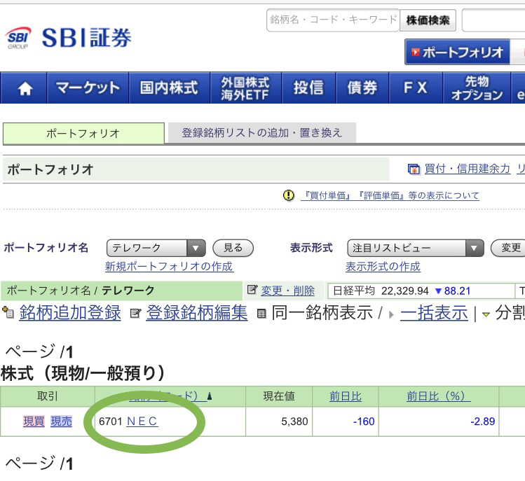The image size is (525, 481).
Task: Click the 登録銘柄編集 link
Action: coord(197,313)
